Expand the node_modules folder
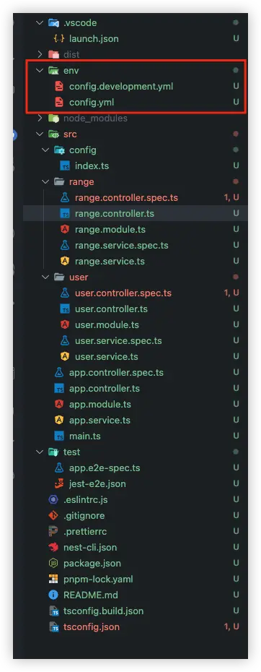Screen dimensions: 261x672 click(40, 118)
